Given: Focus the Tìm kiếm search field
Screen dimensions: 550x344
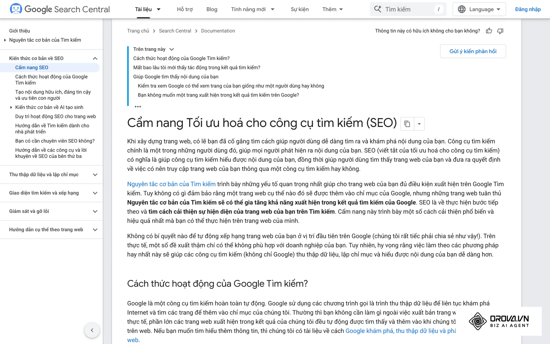Looking at the screenshot, I should [x=408, y=9].
